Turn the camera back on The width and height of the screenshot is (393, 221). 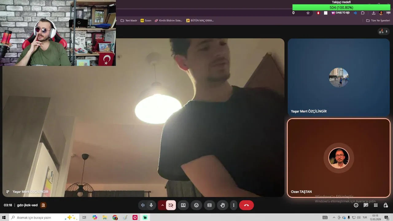(171, 205)
